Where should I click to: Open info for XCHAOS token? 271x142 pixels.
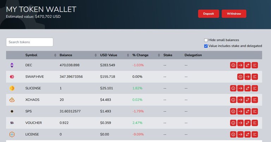[x=233, y=100]
